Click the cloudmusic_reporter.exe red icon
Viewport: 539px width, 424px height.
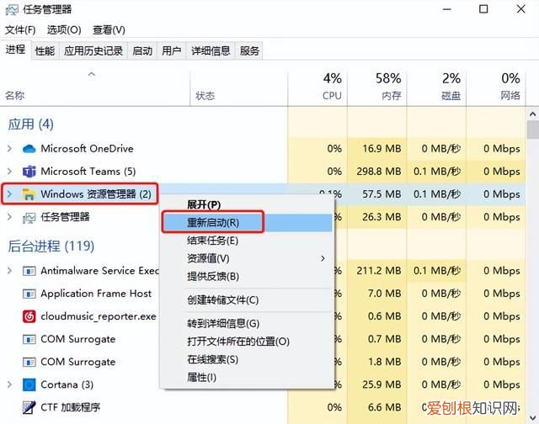click(x=29, y=316)
